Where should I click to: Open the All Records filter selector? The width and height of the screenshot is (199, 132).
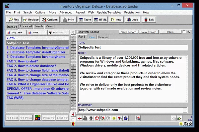point(58,33)
